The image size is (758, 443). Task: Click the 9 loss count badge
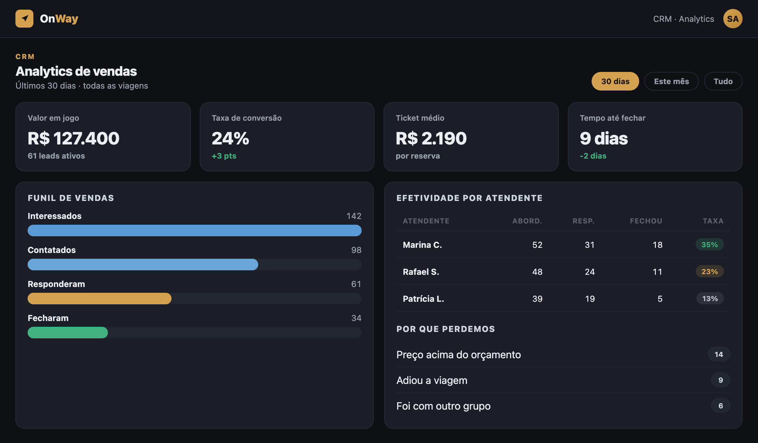720,380
